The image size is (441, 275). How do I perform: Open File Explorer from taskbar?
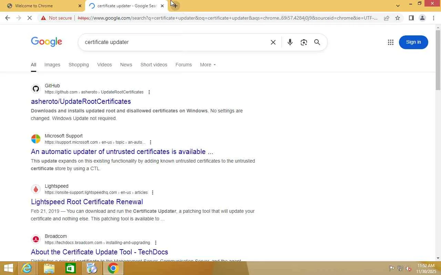pyautogui.click(x=49, y=268)
